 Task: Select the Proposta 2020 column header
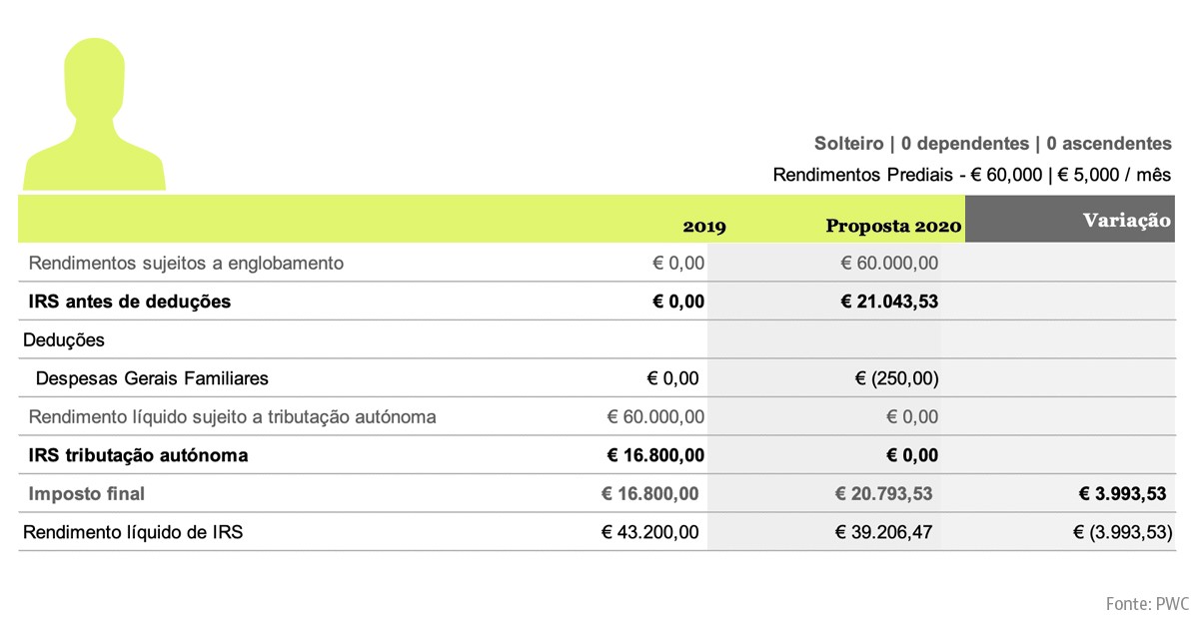point(892,226)
